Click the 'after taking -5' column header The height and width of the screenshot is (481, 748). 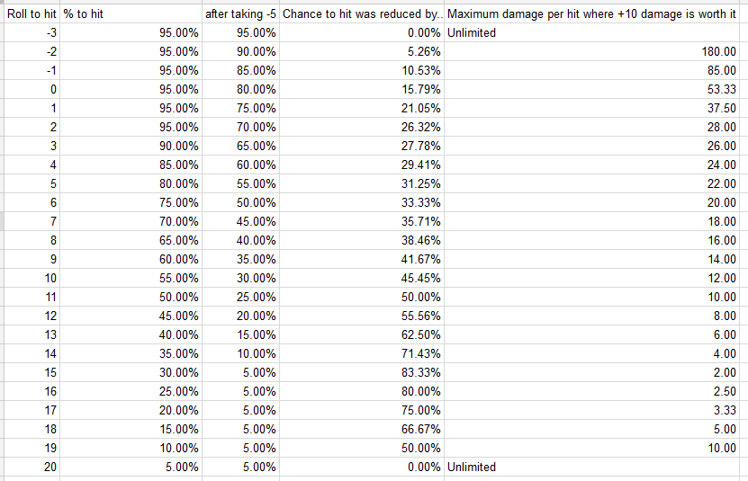click(x=240, y=14)
